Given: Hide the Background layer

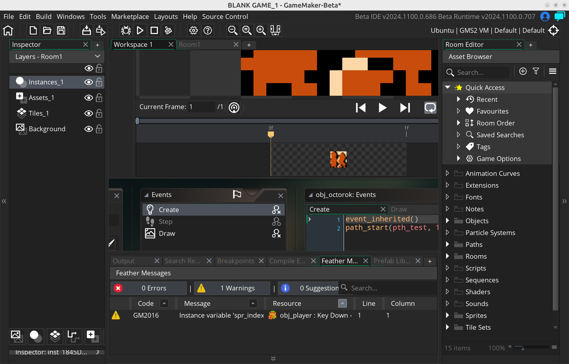Looking at the screenshot, I should (x=89, y=129).
